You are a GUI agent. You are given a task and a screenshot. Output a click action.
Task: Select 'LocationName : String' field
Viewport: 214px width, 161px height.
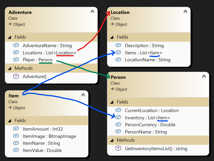[148, 60]
